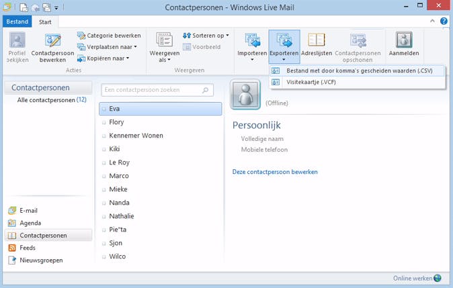Click the Contactpersoon bewerken pencil icon
This screenshot has width=453, height=288.
coord(52,40)
